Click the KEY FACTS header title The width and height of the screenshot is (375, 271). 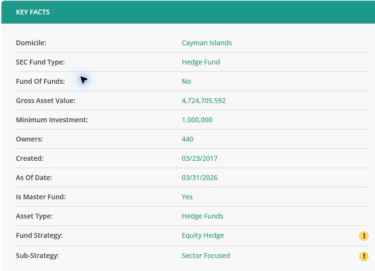33,12
